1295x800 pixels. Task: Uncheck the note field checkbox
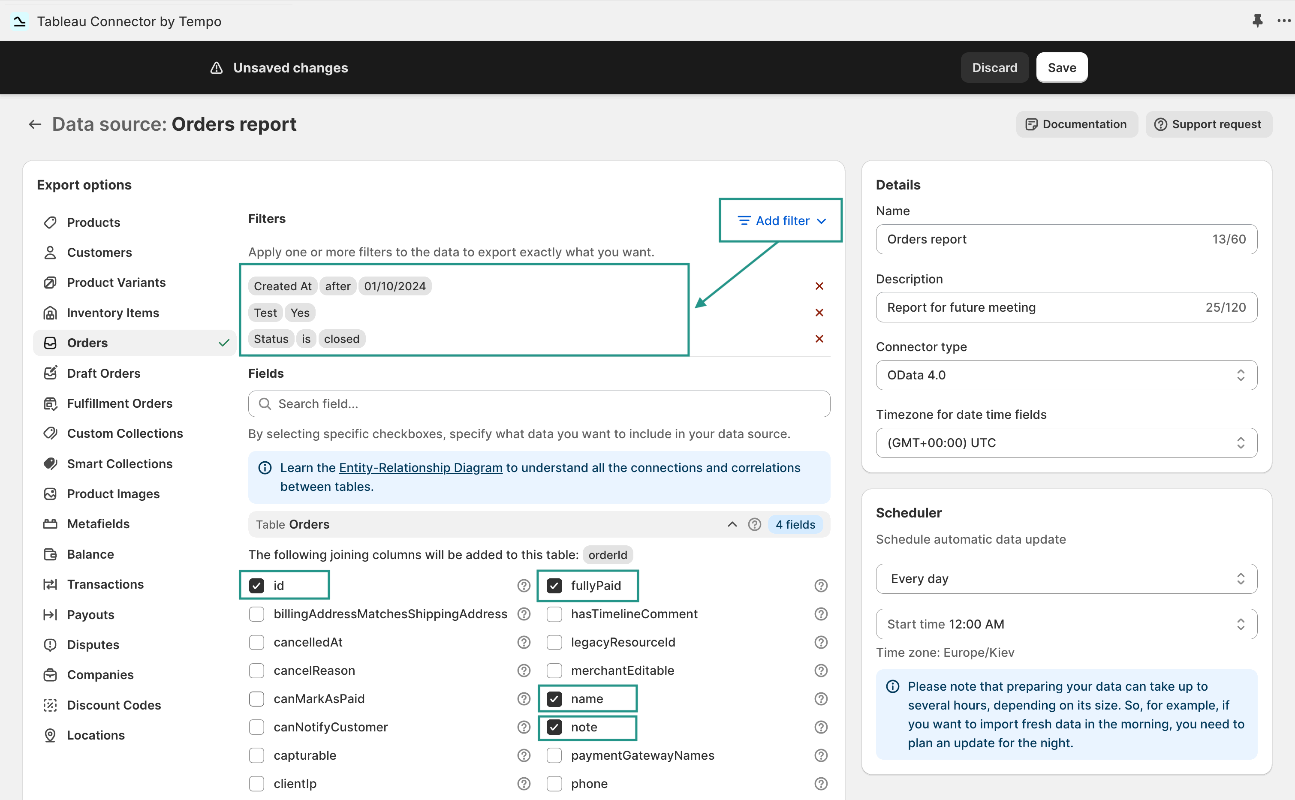coord(554,727)
